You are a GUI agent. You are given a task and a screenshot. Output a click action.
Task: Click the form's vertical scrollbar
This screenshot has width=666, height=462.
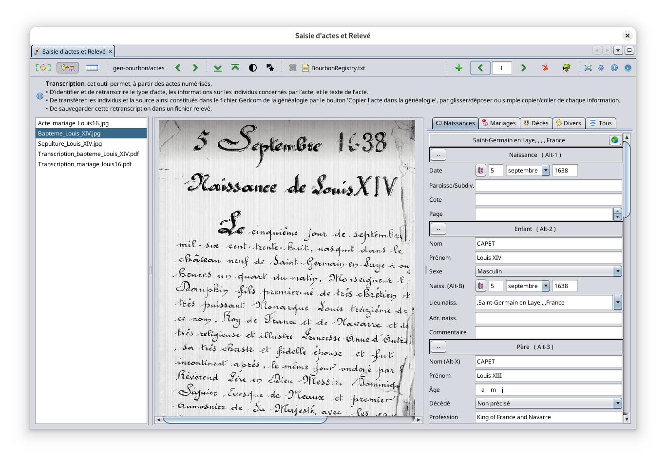(x=627, y=180)
